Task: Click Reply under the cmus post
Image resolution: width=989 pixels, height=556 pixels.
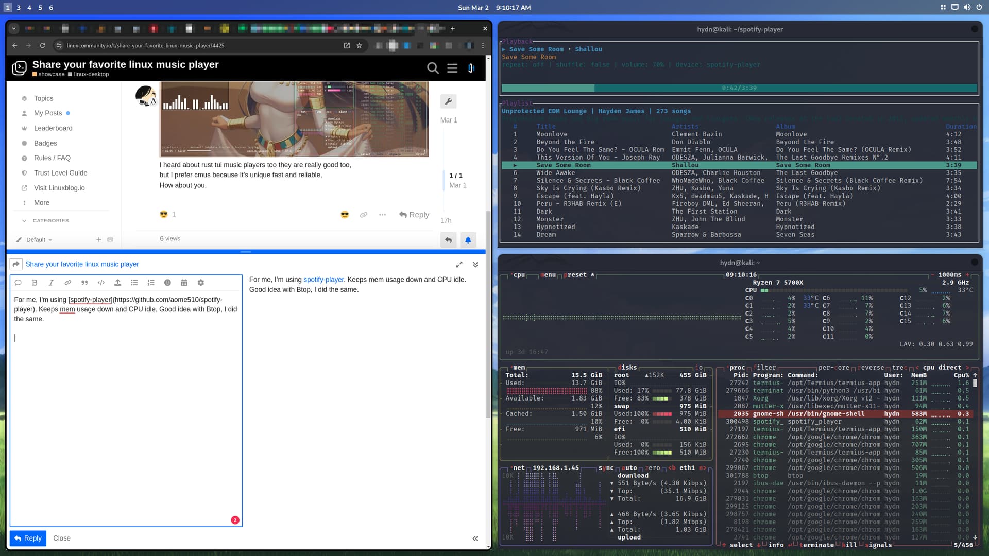Action: (414, 215)
